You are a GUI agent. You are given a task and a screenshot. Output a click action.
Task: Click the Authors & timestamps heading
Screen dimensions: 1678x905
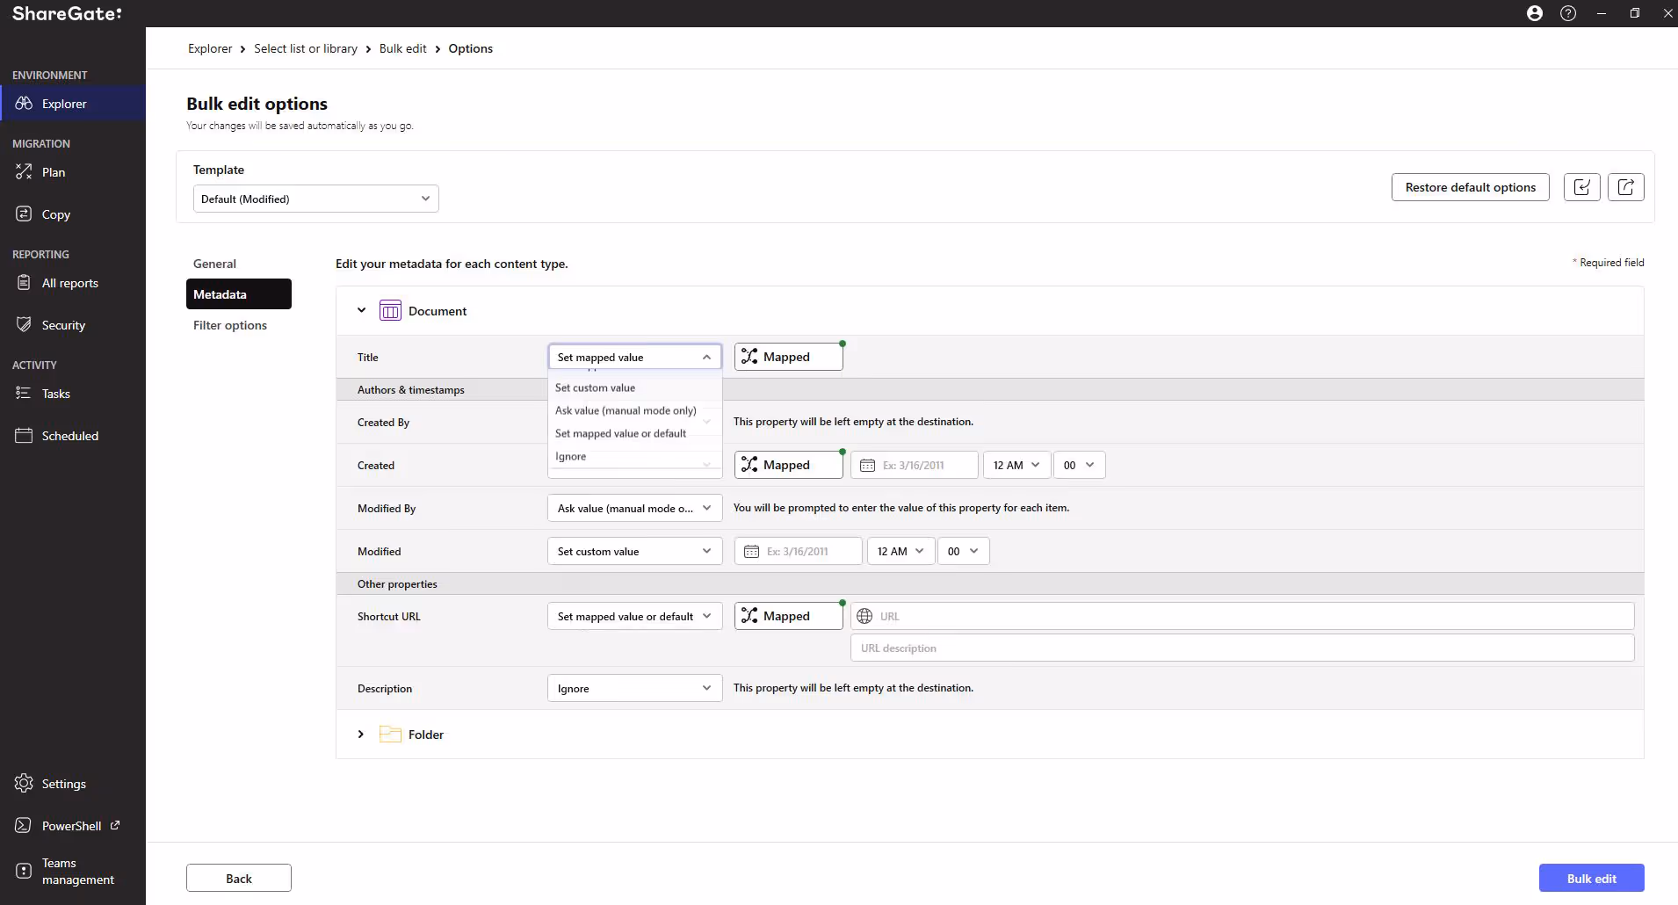[x=411, y=390]
